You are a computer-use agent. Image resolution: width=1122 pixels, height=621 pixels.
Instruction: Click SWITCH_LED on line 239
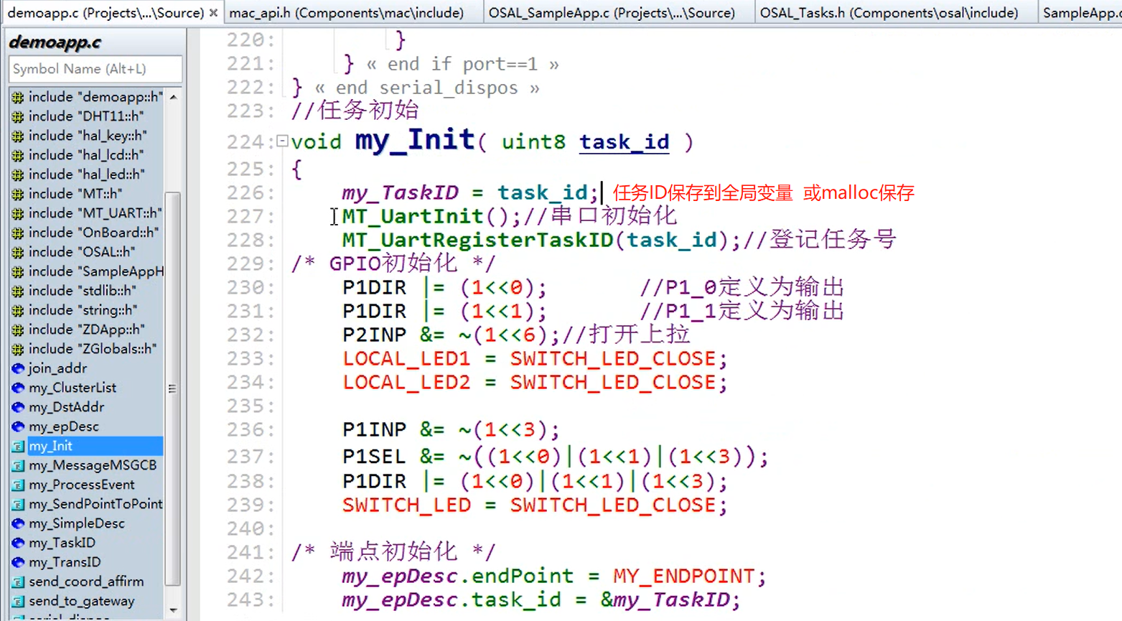[x=406, y=505]
